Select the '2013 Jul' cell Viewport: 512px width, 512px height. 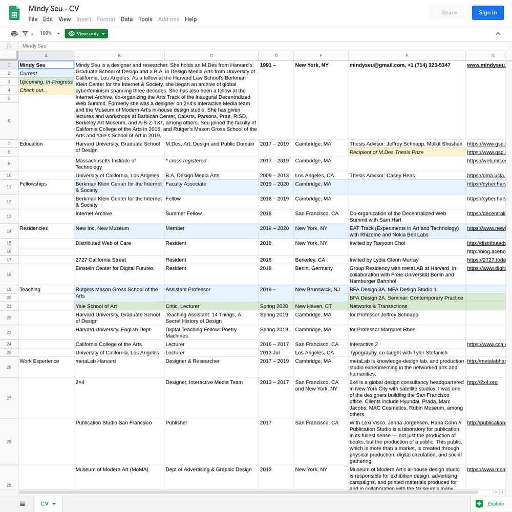[276, 353]
